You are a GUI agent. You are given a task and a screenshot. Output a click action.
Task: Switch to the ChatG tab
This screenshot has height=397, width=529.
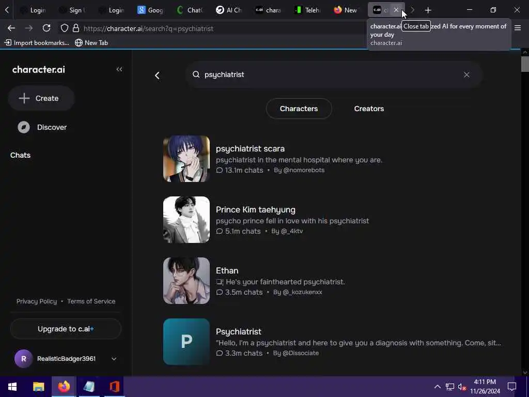190,10
